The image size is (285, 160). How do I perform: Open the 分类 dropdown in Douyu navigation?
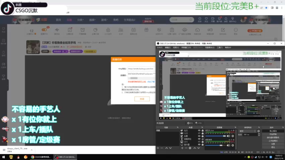point(80,20)
